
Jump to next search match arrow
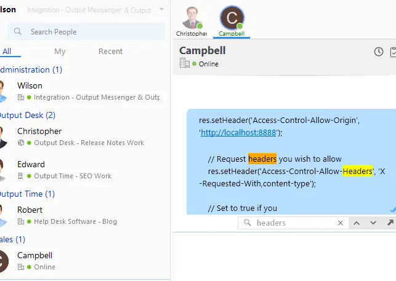(x=373, y=223)
